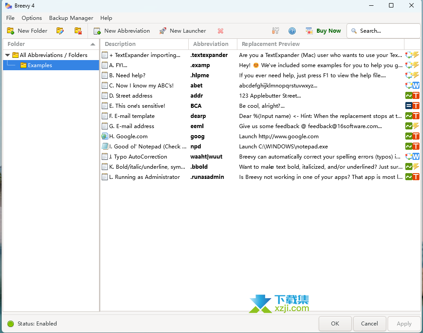
Task: Open the Backup Manager menu
Action: (x=71, y=18)
